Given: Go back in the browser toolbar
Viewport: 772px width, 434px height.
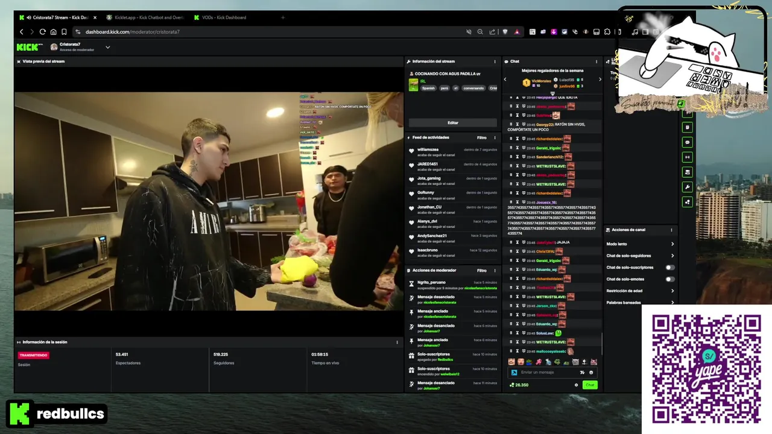Looking at the screenshot, I should tap(22, 32).
